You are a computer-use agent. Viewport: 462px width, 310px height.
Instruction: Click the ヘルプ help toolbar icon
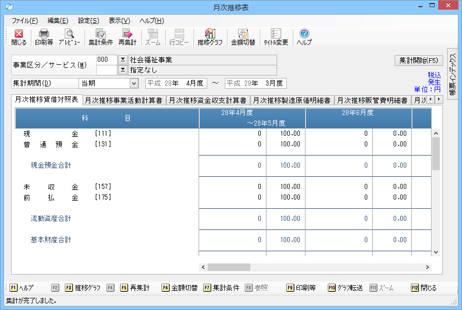[304, 37]
